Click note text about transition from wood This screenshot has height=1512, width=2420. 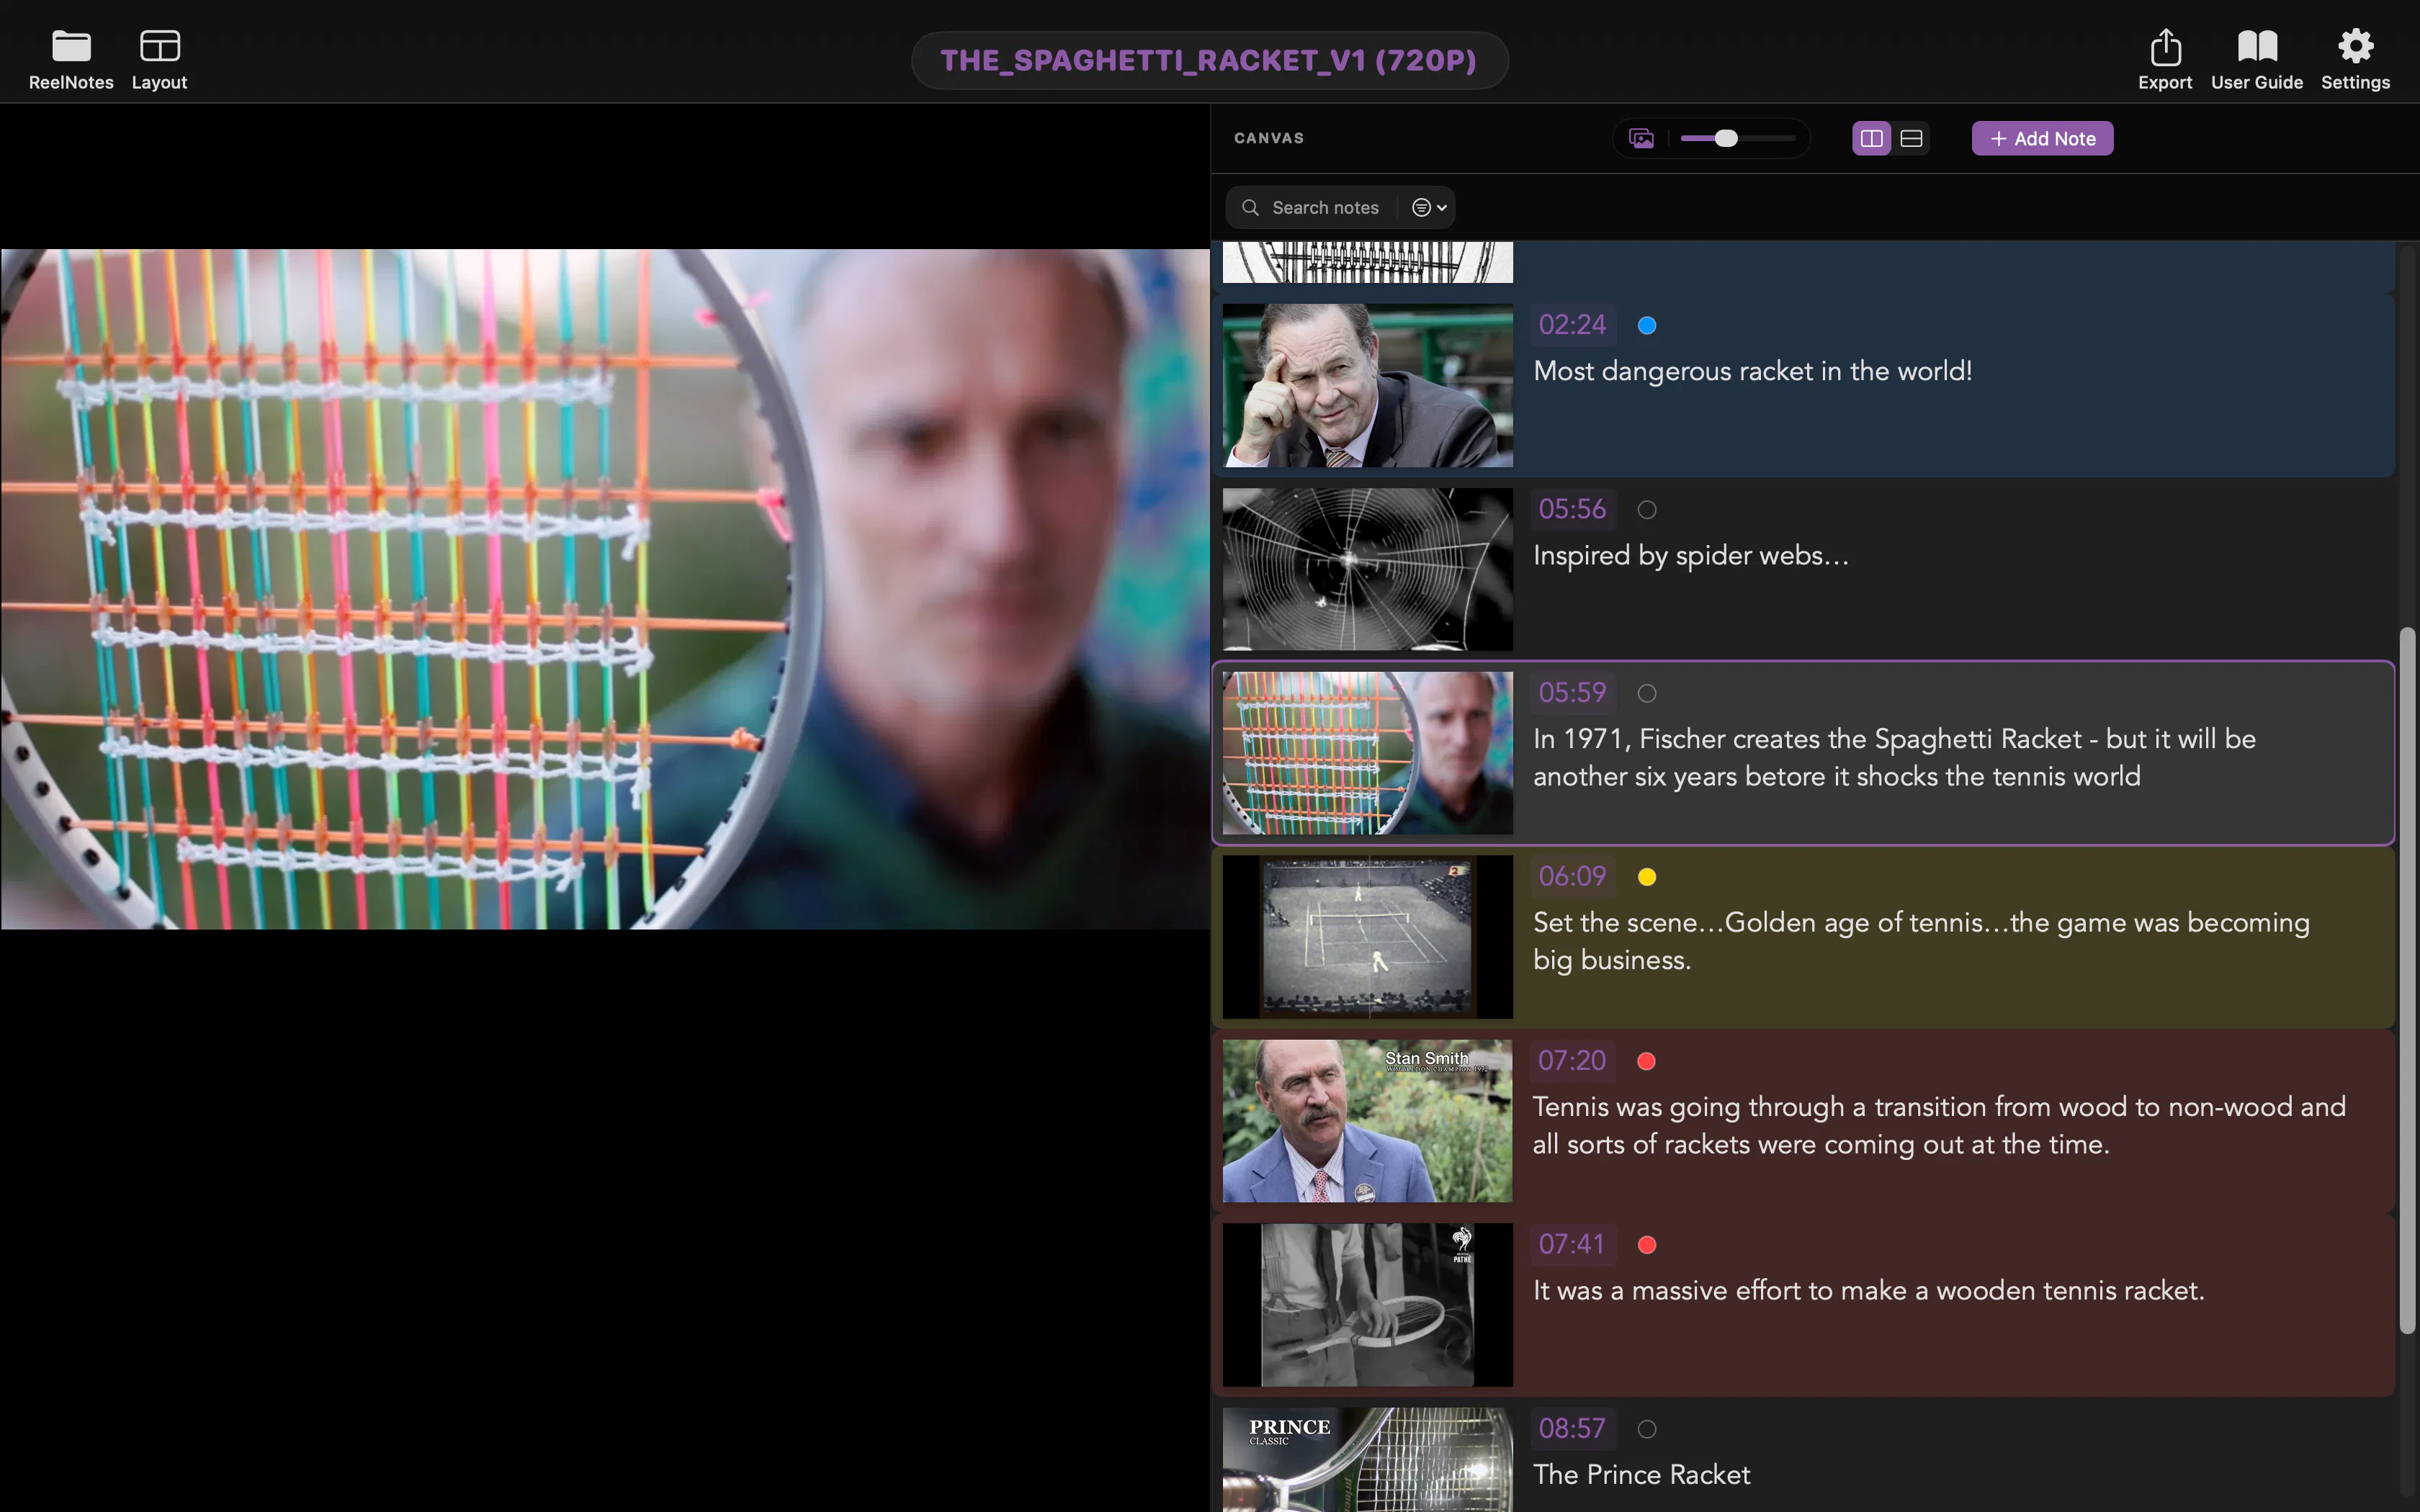1939,1125
